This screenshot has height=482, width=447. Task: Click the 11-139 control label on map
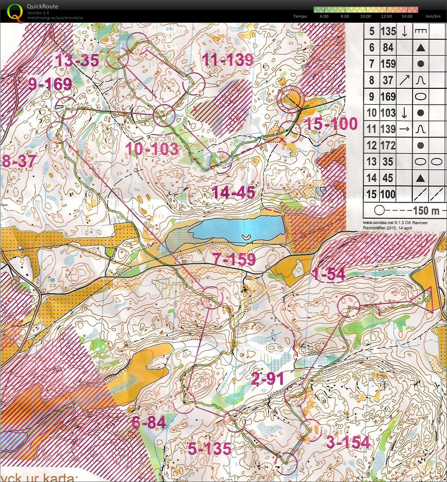[228, 60]
